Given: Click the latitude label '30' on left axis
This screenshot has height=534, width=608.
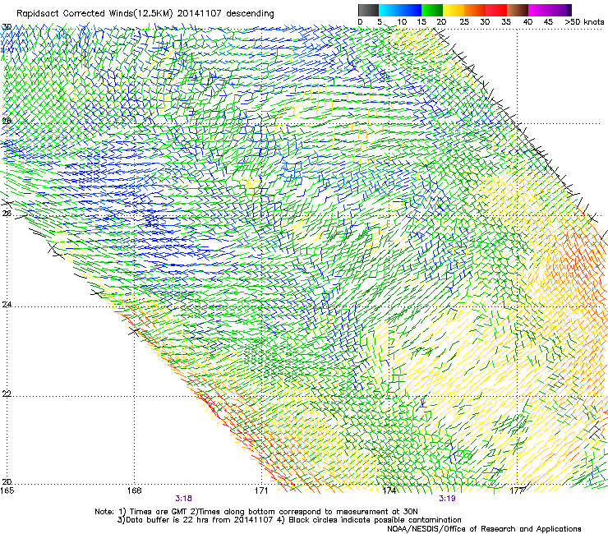Looking at the screenshot, I should pyautogui.click(x=7, y=27).
